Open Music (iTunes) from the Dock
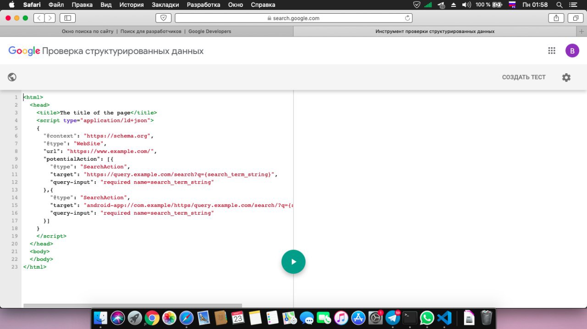This screenshot has width=587, height=329. click(x=341, y=318)
